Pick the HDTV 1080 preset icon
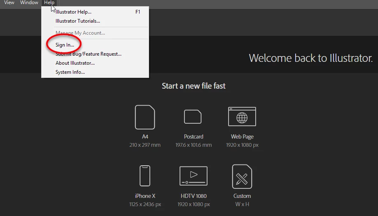 click(194, 176)
